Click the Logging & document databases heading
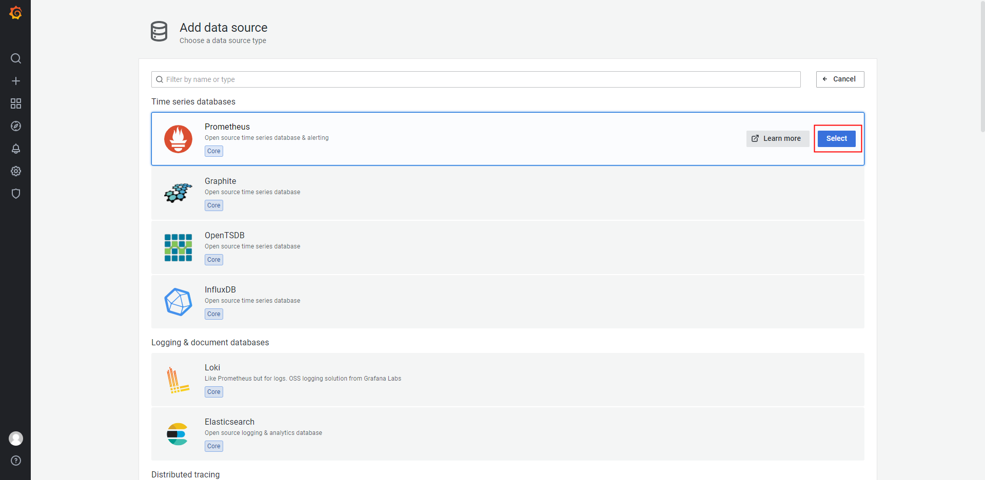The height and width of the screenshot is (480, 985). click(x=210, y=342)
